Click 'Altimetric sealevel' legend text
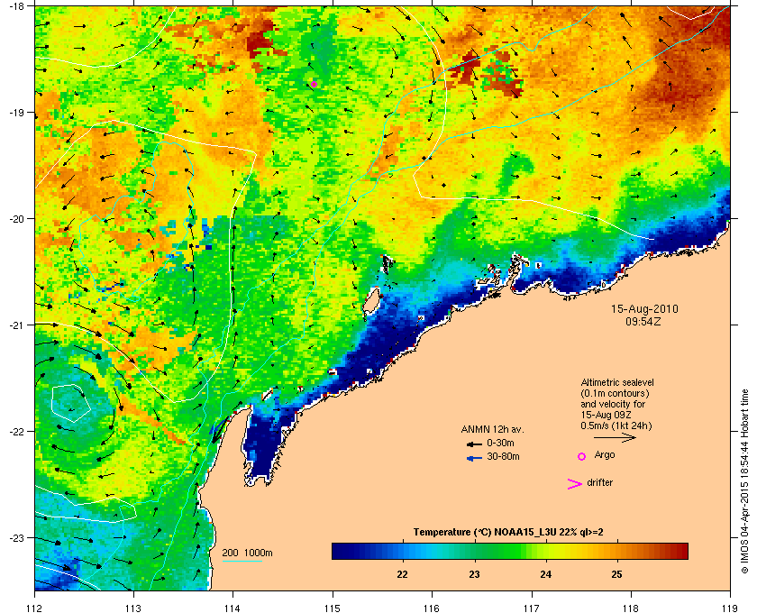This screenshot has height=613, width=757. coord(617,382)
